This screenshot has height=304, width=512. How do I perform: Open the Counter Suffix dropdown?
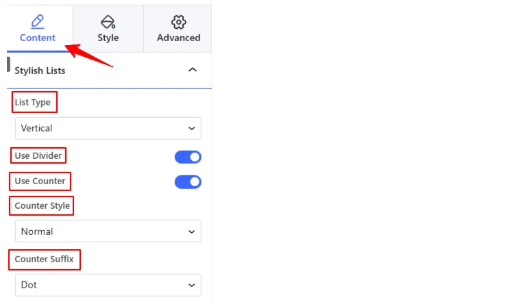(108, 285)
